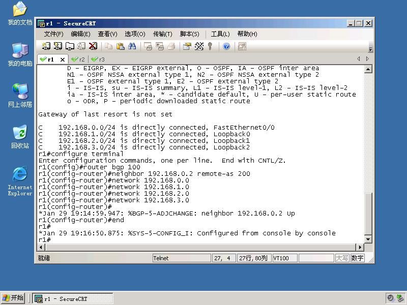Click the grayed Secure Transfer toolbar icon
This screenshot has height=305, width=407.
point(242,46)
